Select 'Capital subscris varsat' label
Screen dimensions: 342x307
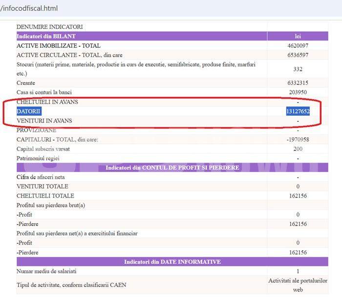click(x=43, y=149)
